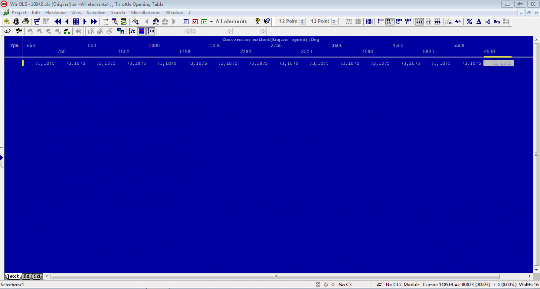Click the delta difference display icon
540x289 pixels.
pos(478,22)
